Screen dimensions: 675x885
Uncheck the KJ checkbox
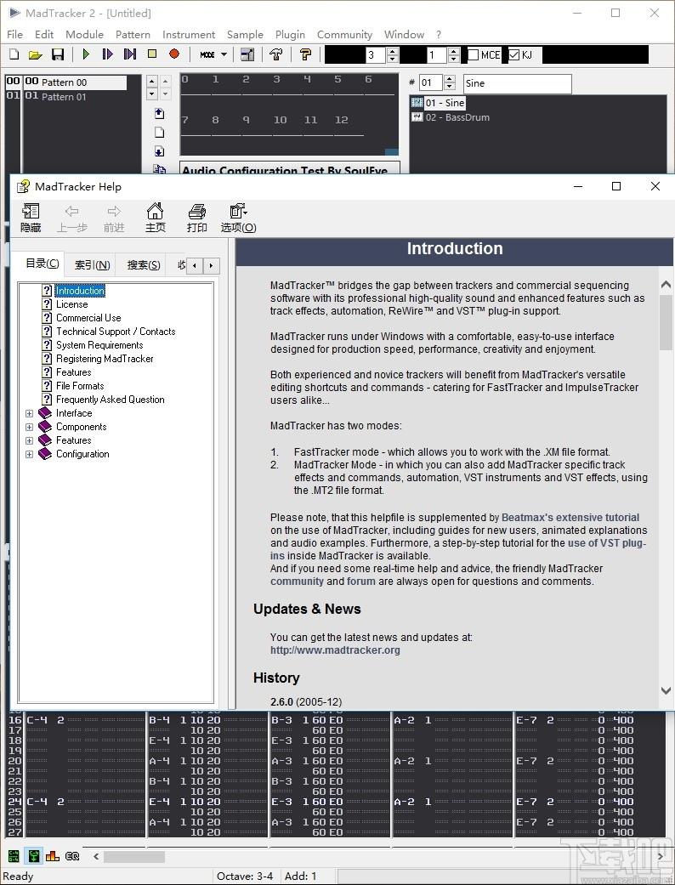(513, 54)
